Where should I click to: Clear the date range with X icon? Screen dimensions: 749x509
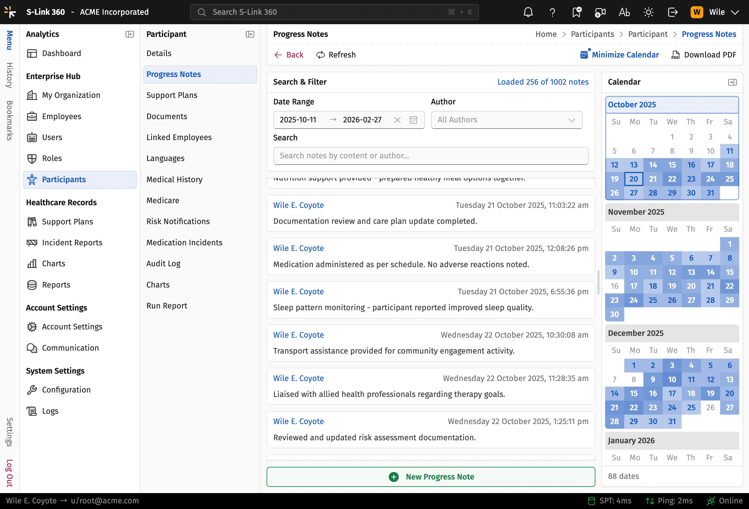click(398, 120)
